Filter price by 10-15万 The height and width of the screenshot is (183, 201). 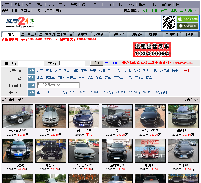(107, 93)
